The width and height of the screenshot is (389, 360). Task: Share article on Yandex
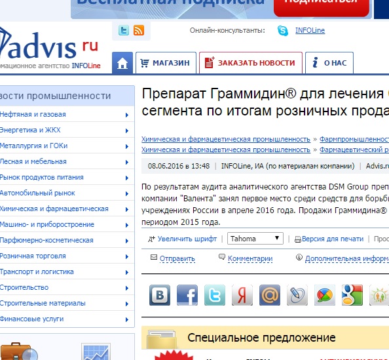242,295
